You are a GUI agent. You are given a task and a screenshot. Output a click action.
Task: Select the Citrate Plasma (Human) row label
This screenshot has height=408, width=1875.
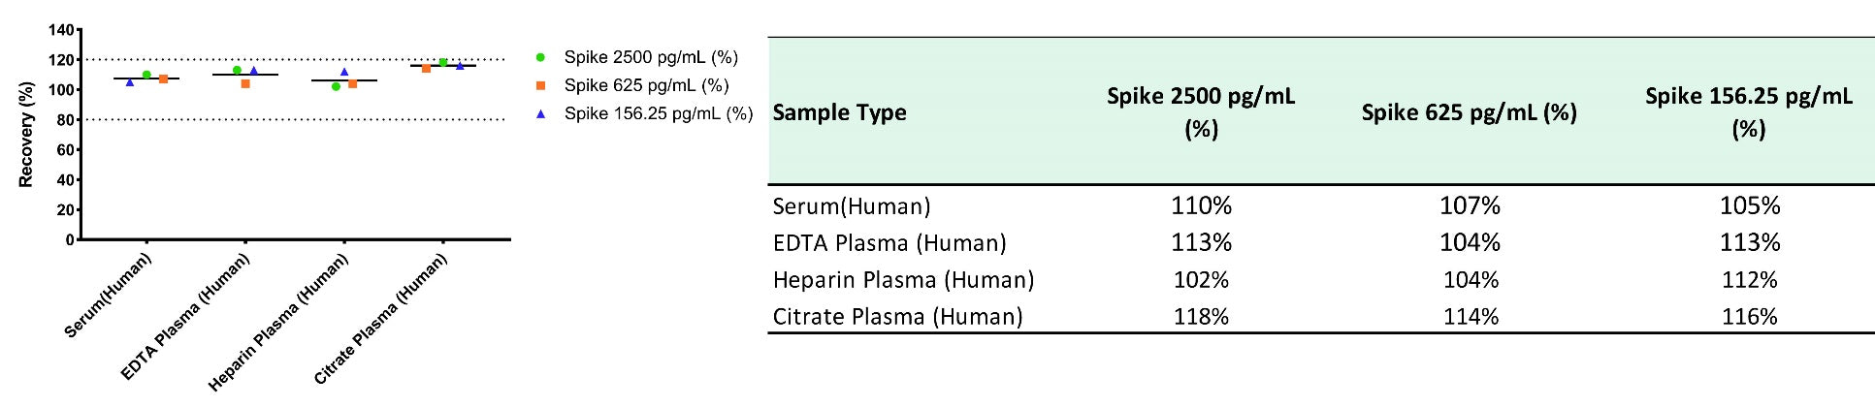pyautogui.click(x=897, y=316)
